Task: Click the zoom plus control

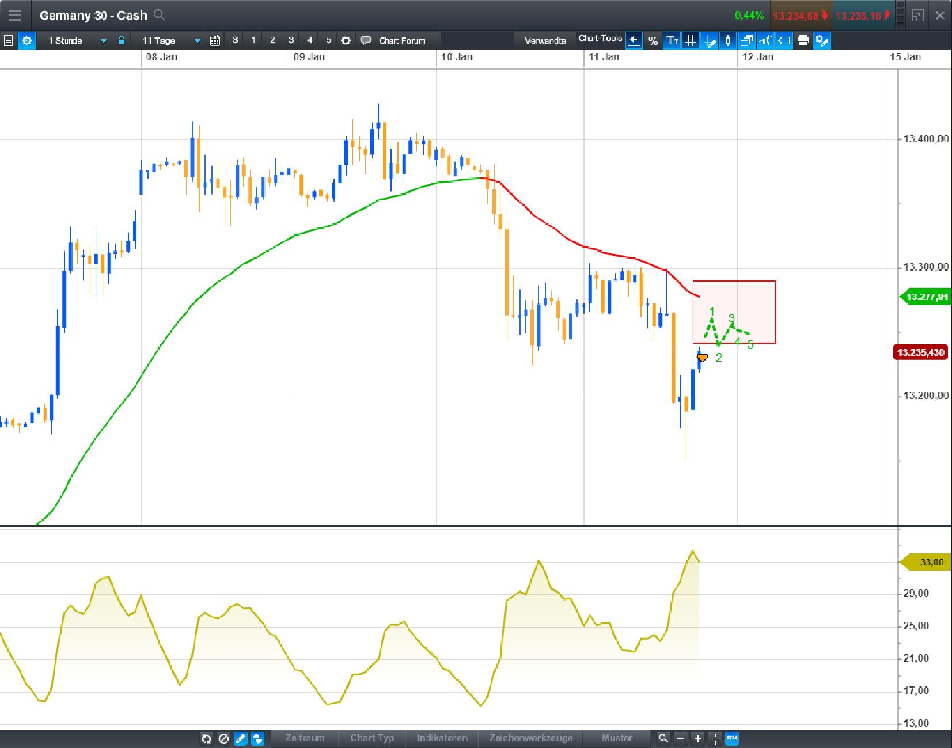Action: click(x=697, y=738)
